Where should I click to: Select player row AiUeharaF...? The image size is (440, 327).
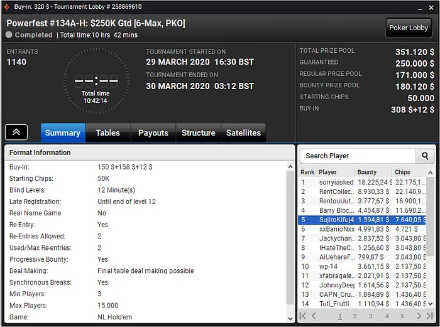point(362,257)
